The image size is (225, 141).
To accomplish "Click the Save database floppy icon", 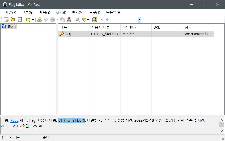I will point(20,20).
